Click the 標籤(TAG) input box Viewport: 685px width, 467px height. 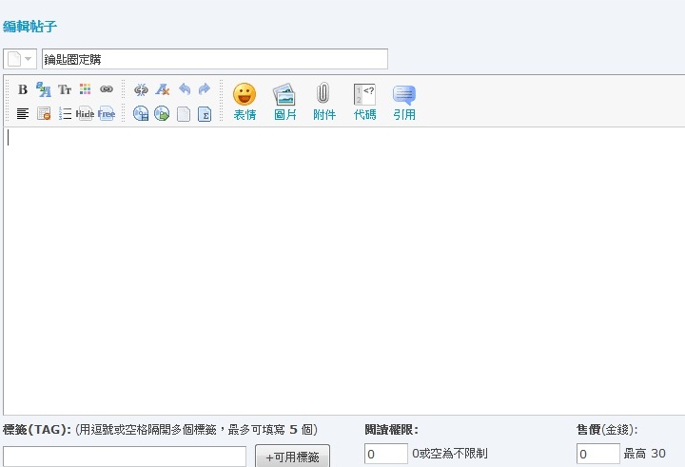click(x=125, y=457)
